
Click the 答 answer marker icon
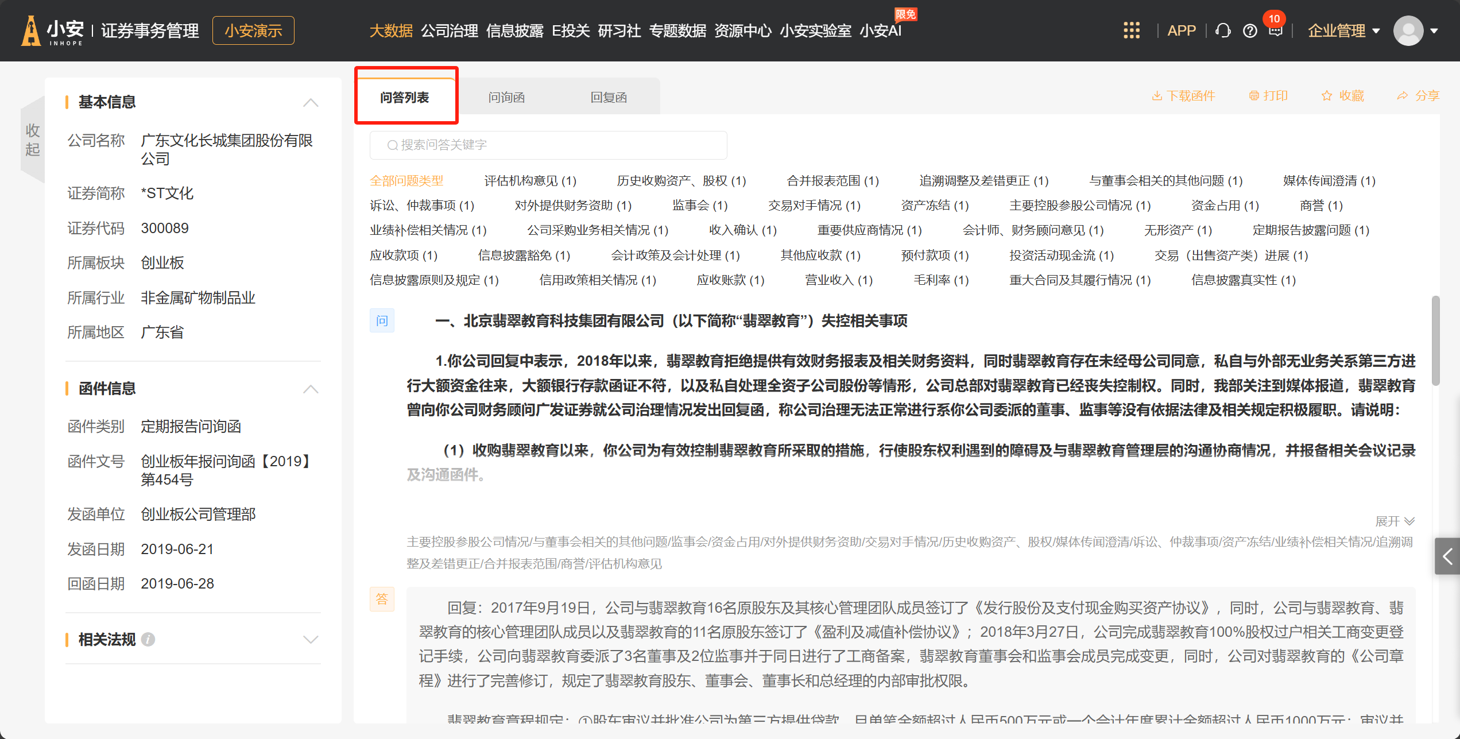coord(382,599)
